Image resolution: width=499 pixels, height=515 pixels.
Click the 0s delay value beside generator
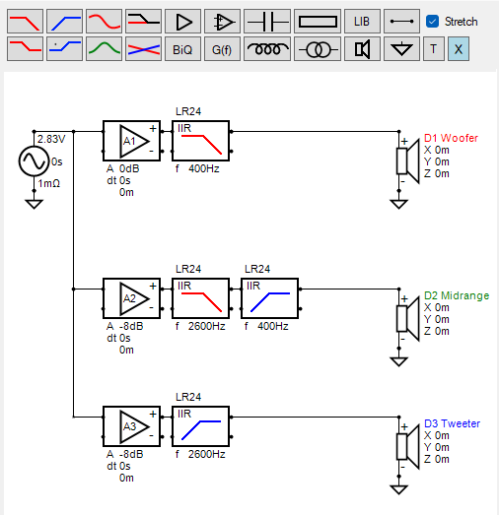tap(57, 161)
